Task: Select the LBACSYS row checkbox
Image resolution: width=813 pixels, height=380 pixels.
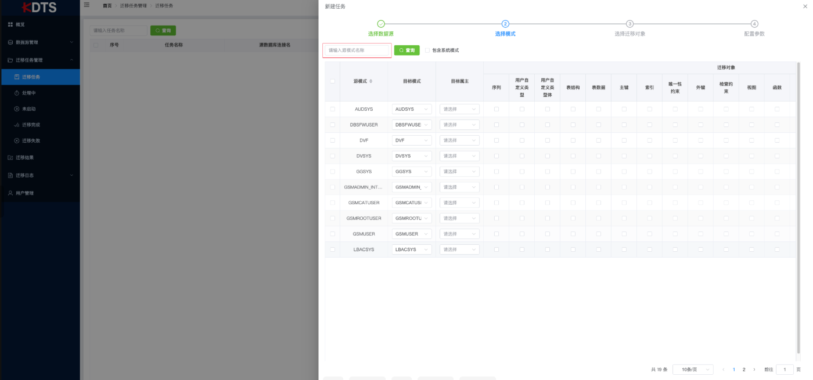Action: point(333,249)
